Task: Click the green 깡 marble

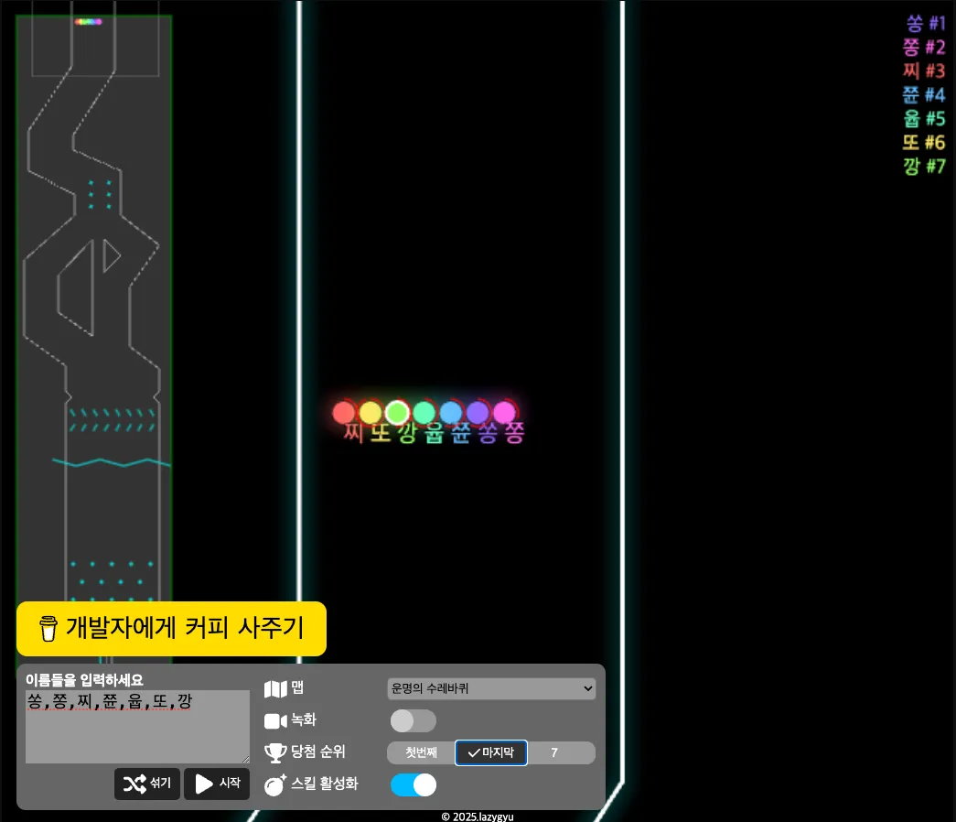Action: [x=397, y=413]
